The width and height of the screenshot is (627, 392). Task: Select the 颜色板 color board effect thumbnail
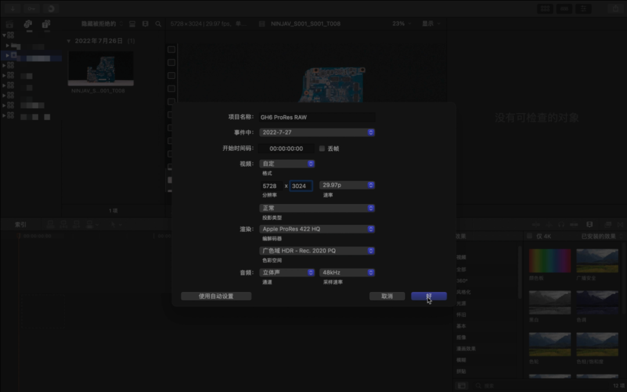click(x=550, y=261)
